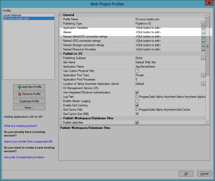Viewport: 215px width, 181px height.
Task: Toggle Use Custom Physical Path checkbox
Action: pyautogui.click(x=137, y=71)
